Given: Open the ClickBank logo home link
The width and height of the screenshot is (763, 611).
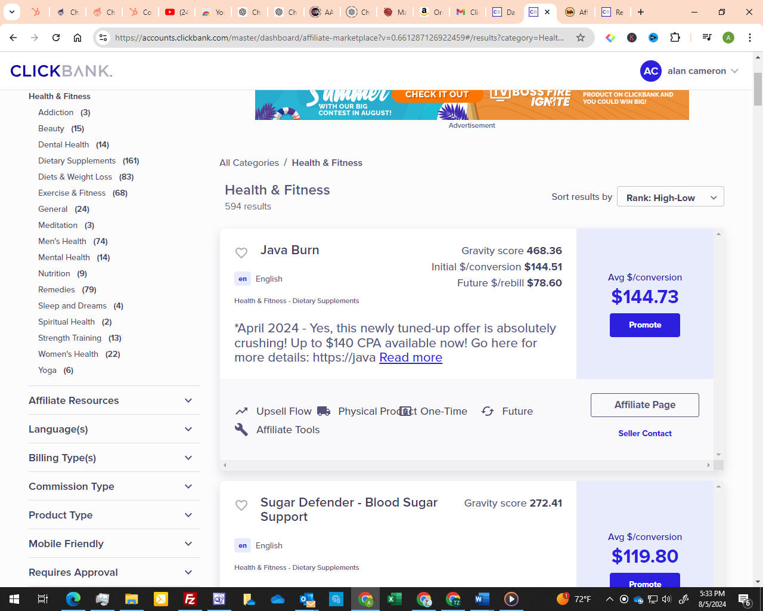Looking at the screenshot, I should point(61,71).
